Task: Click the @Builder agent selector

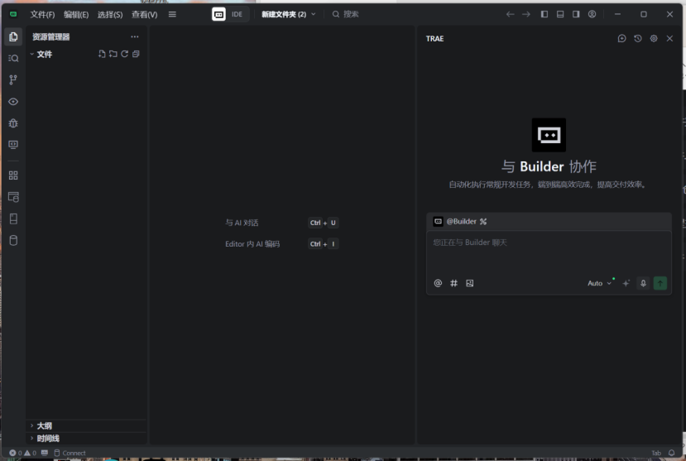Action: click(x=460, y=221)
